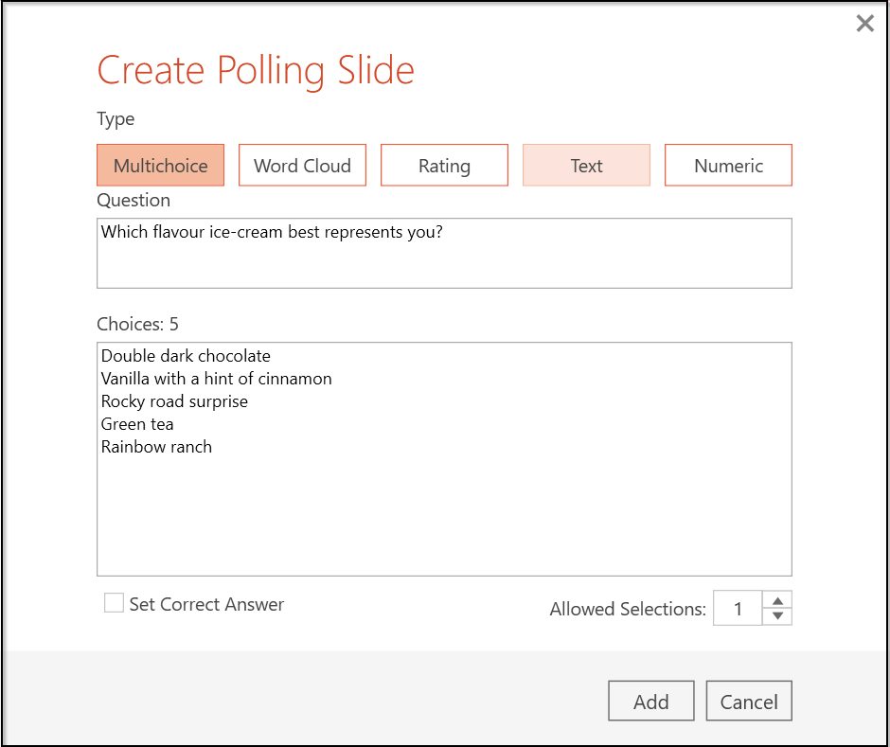This screenshot has height=747, width=890.
Task: Choose the Rating poll type
Action: [x=444, y=166]
